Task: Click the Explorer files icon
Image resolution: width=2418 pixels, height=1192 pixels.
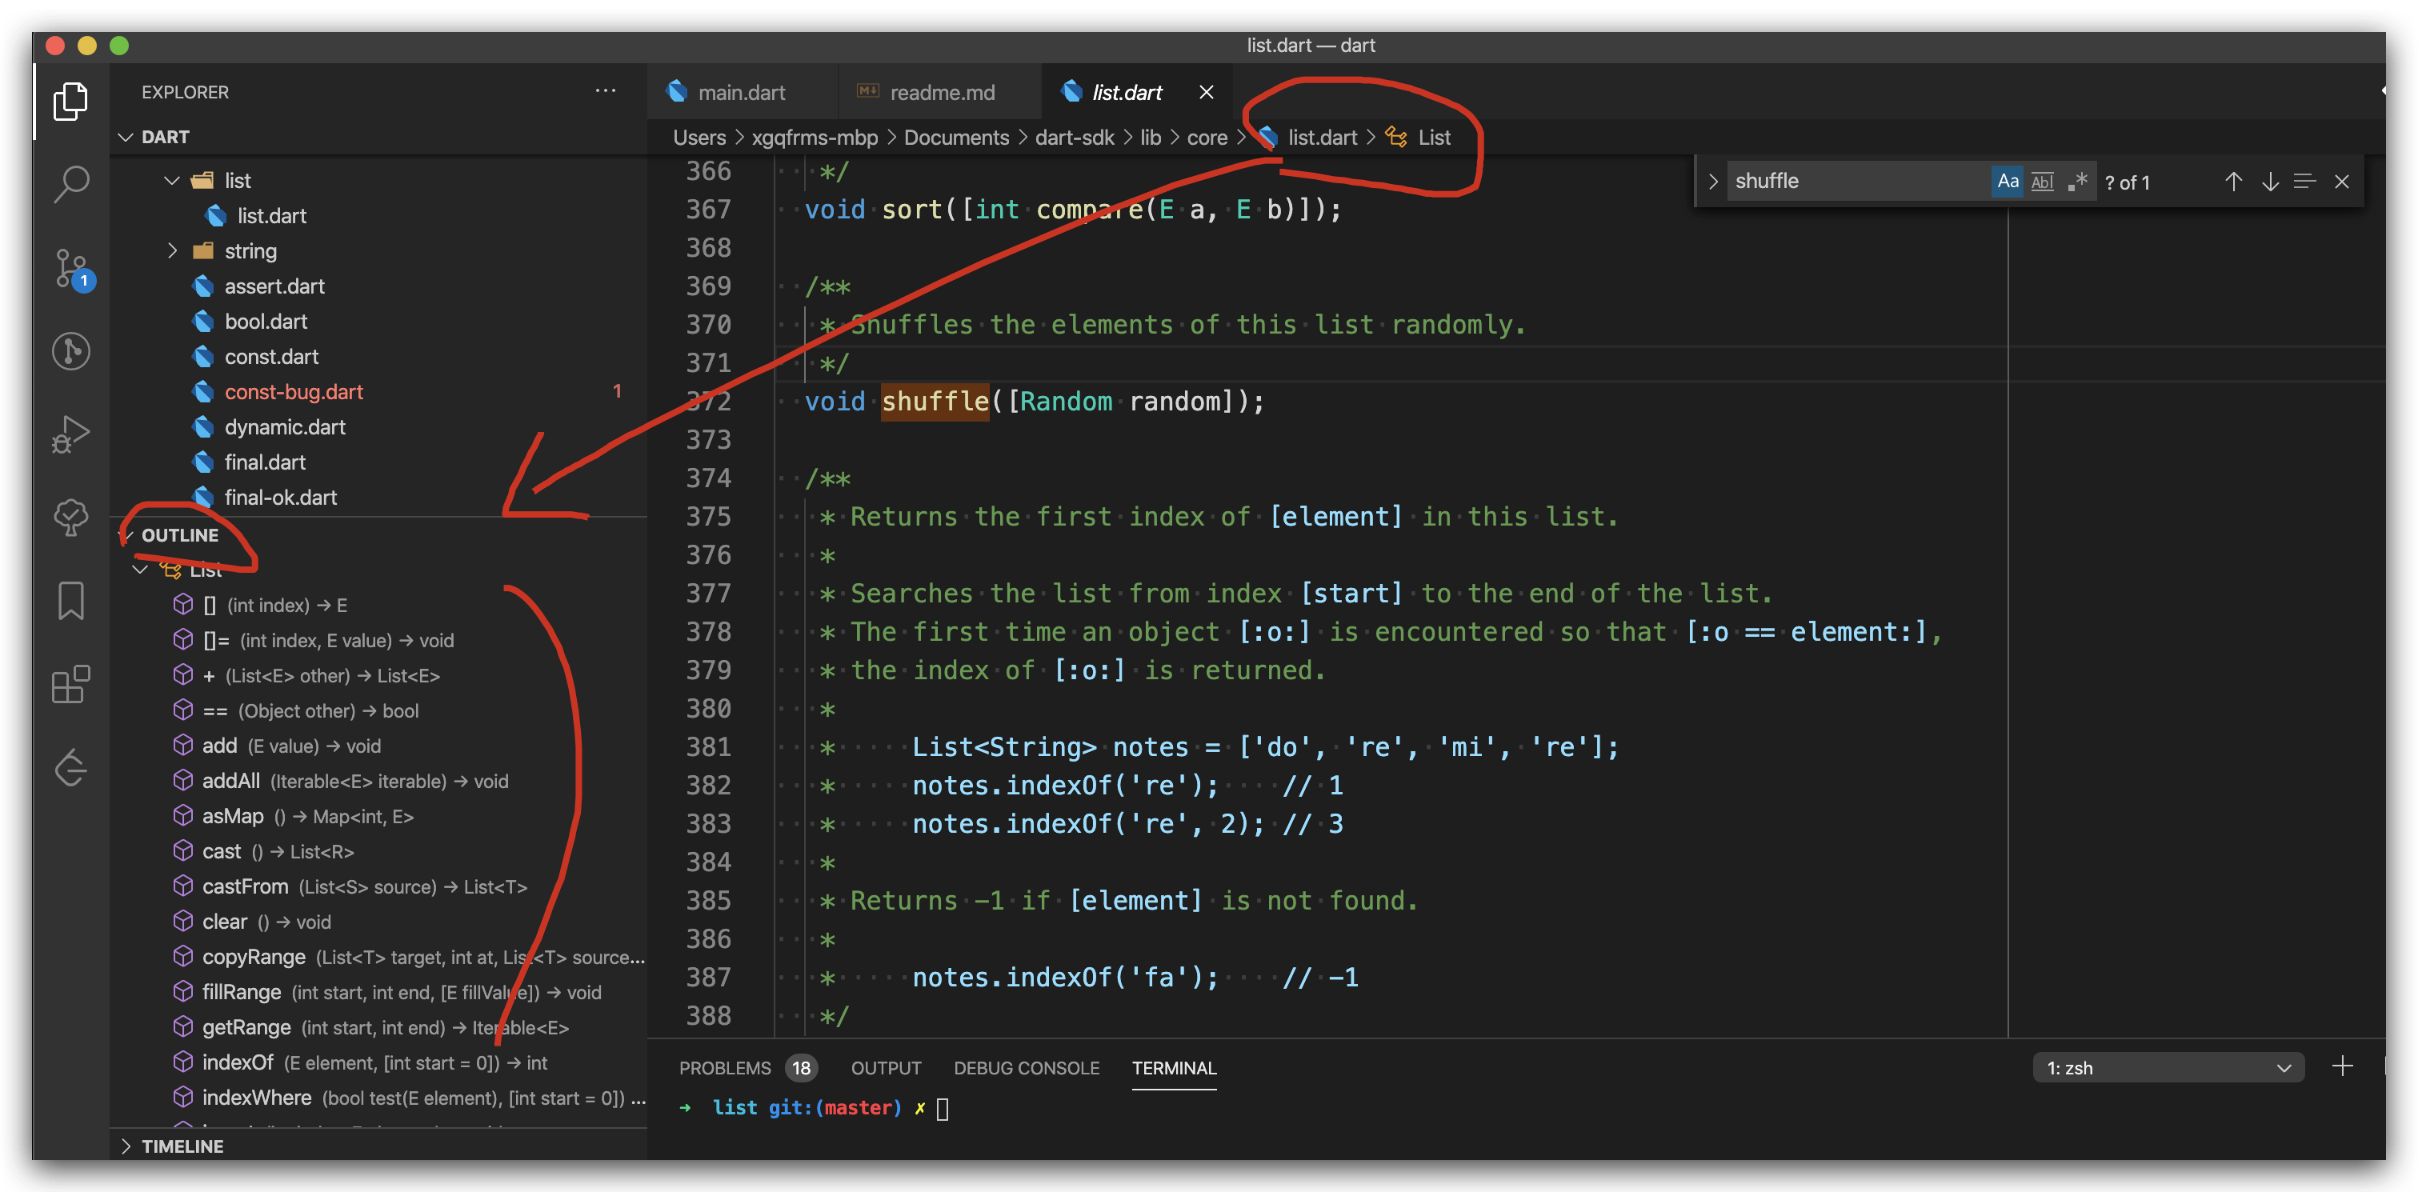Action: 71,102
